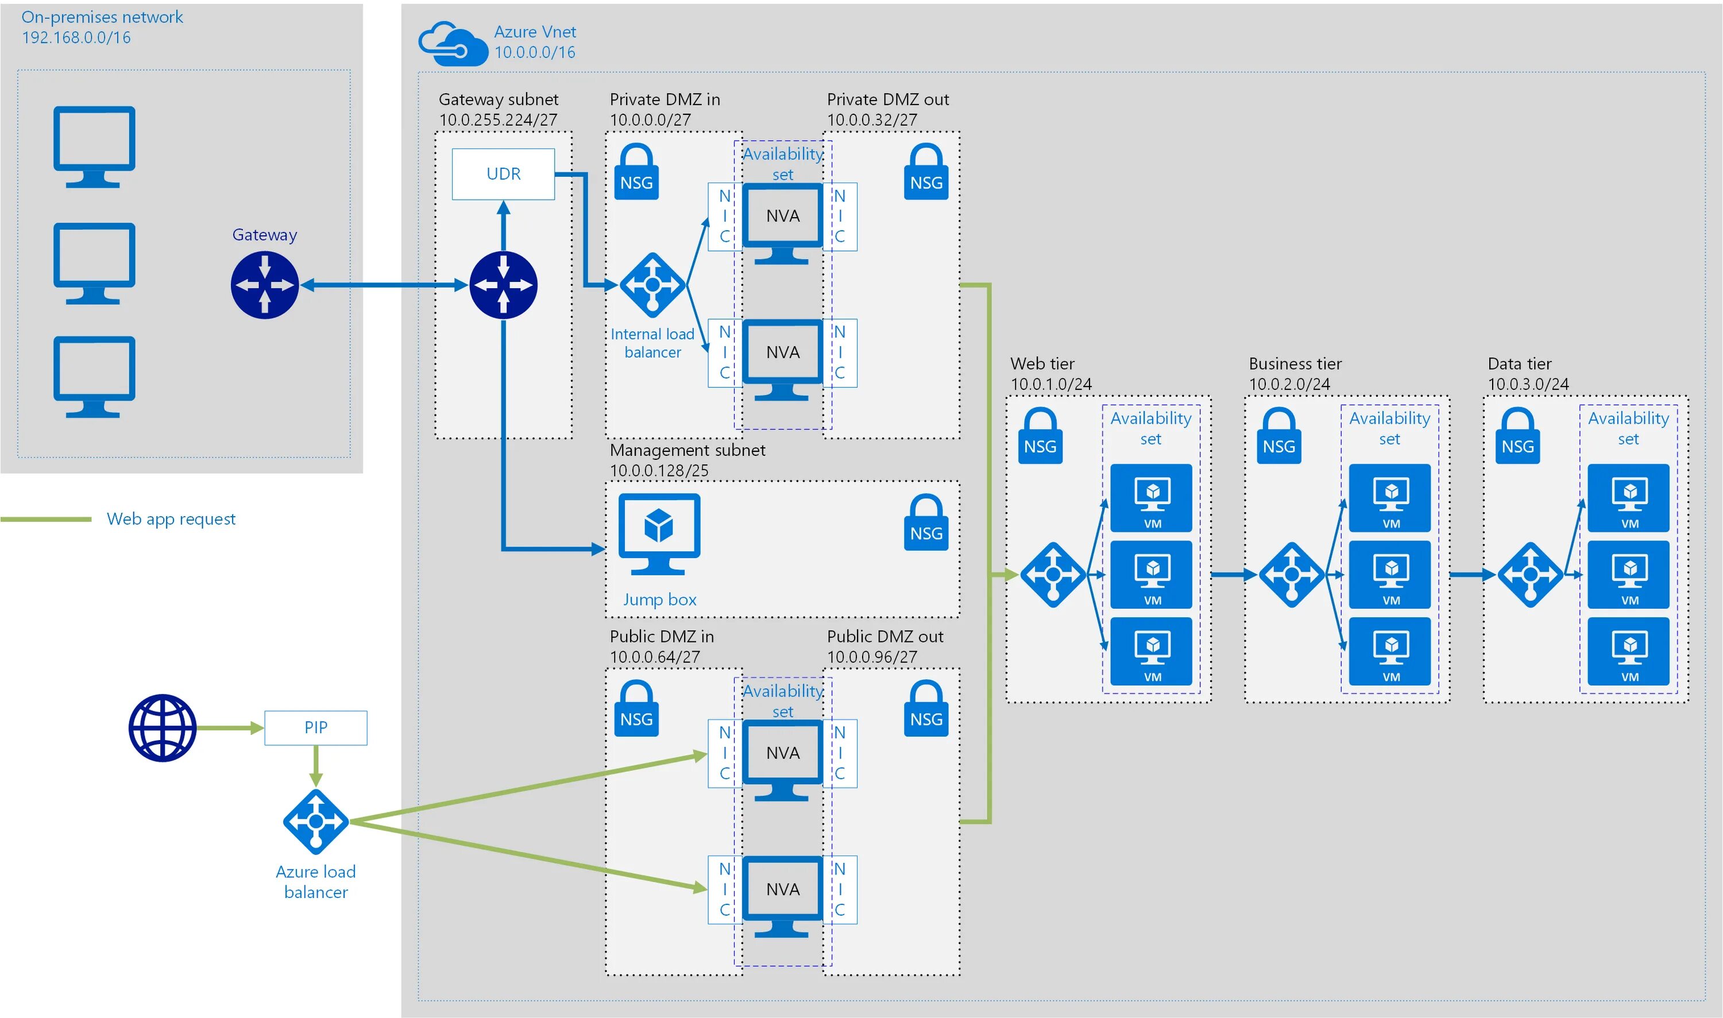The image size is (1723, 1018).
Task: Click the Data tier NSG lock icon
Action: [1517, 436]
